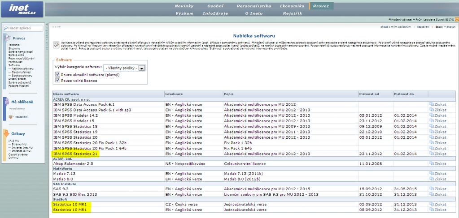Click Získat for Matlab 8.0

point(438,179)
